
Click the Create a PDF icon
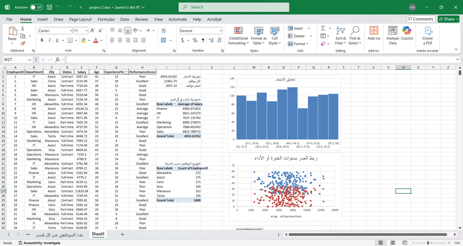[427, 34]
